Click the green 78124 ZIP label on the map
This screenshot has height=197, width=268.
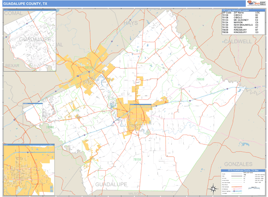pyautogui.click(x=75, y=111)
